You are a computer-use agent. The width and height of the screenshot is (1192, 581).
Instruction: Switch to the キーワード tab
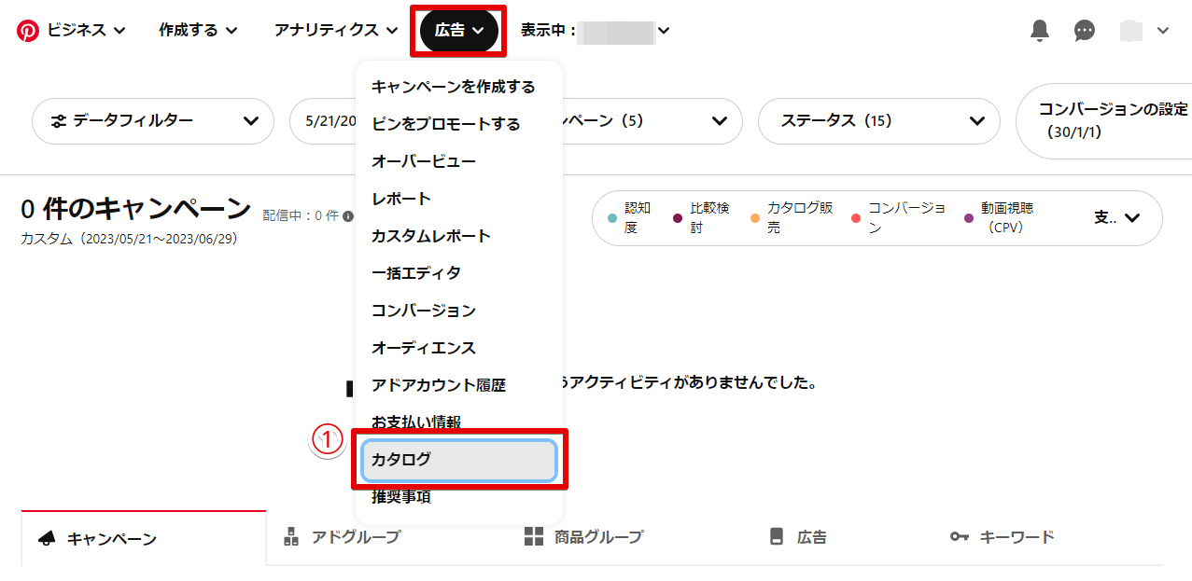click(1002, 537)
